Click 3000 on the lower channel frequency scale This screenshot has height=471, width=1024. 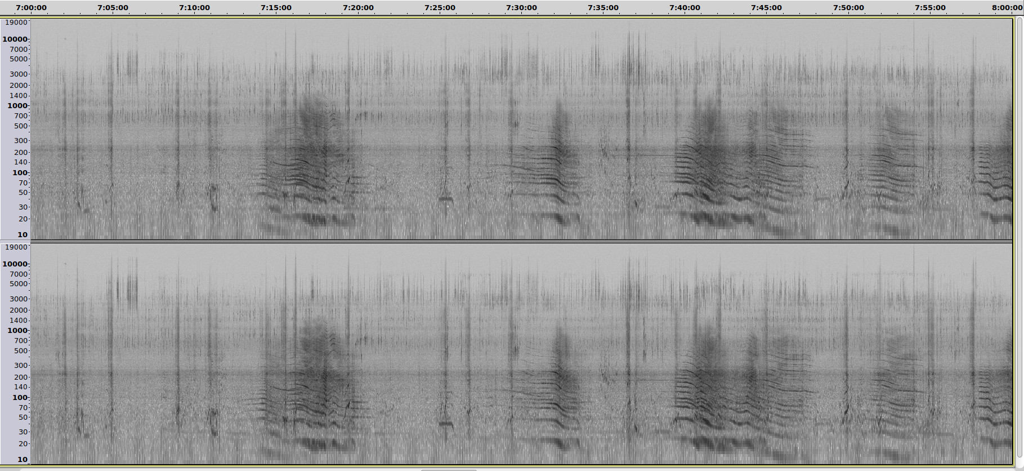[x=18, y=299]
